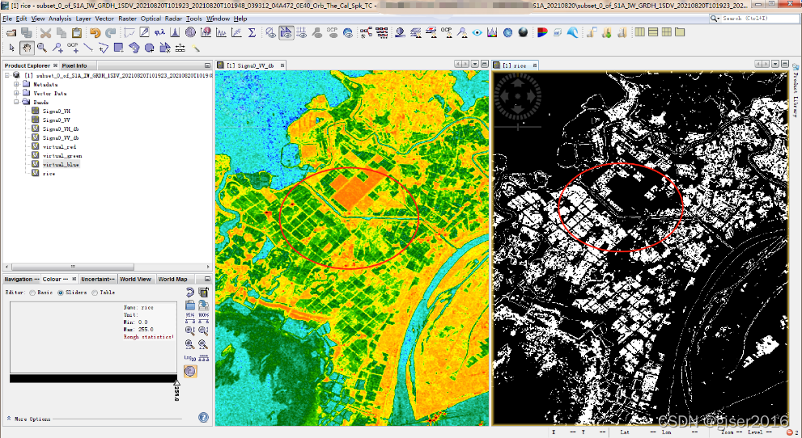Collapse the Bands folder node
The width and height of the screenshot is (802, 438).
[16, 102]
